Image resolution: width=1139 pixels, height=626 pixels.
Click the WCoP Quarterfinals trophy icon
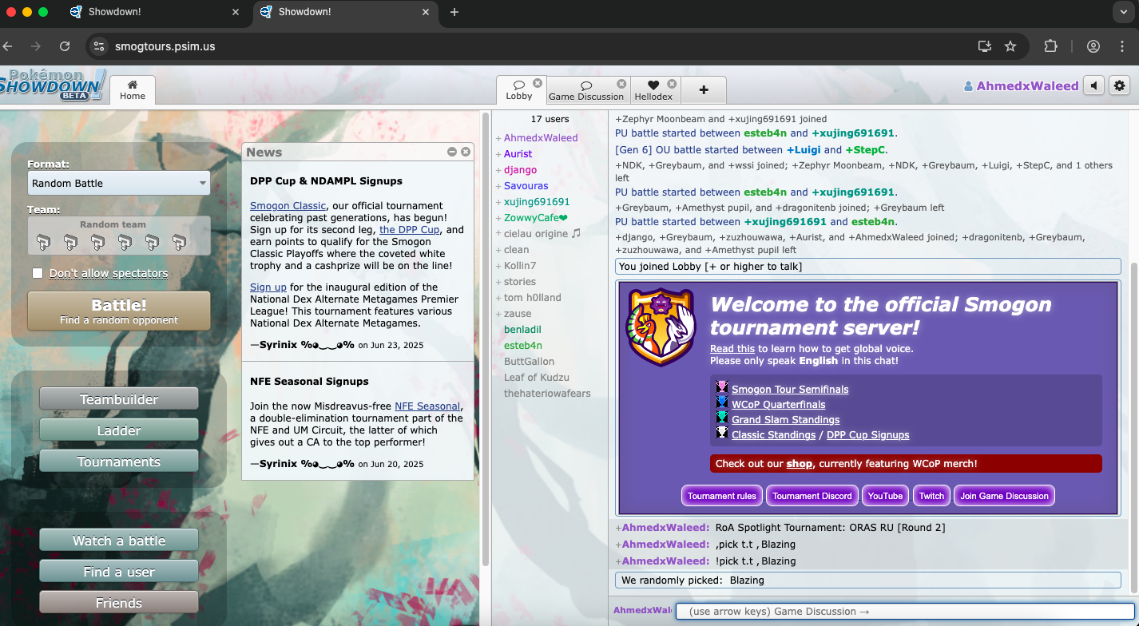coord(722,404)
